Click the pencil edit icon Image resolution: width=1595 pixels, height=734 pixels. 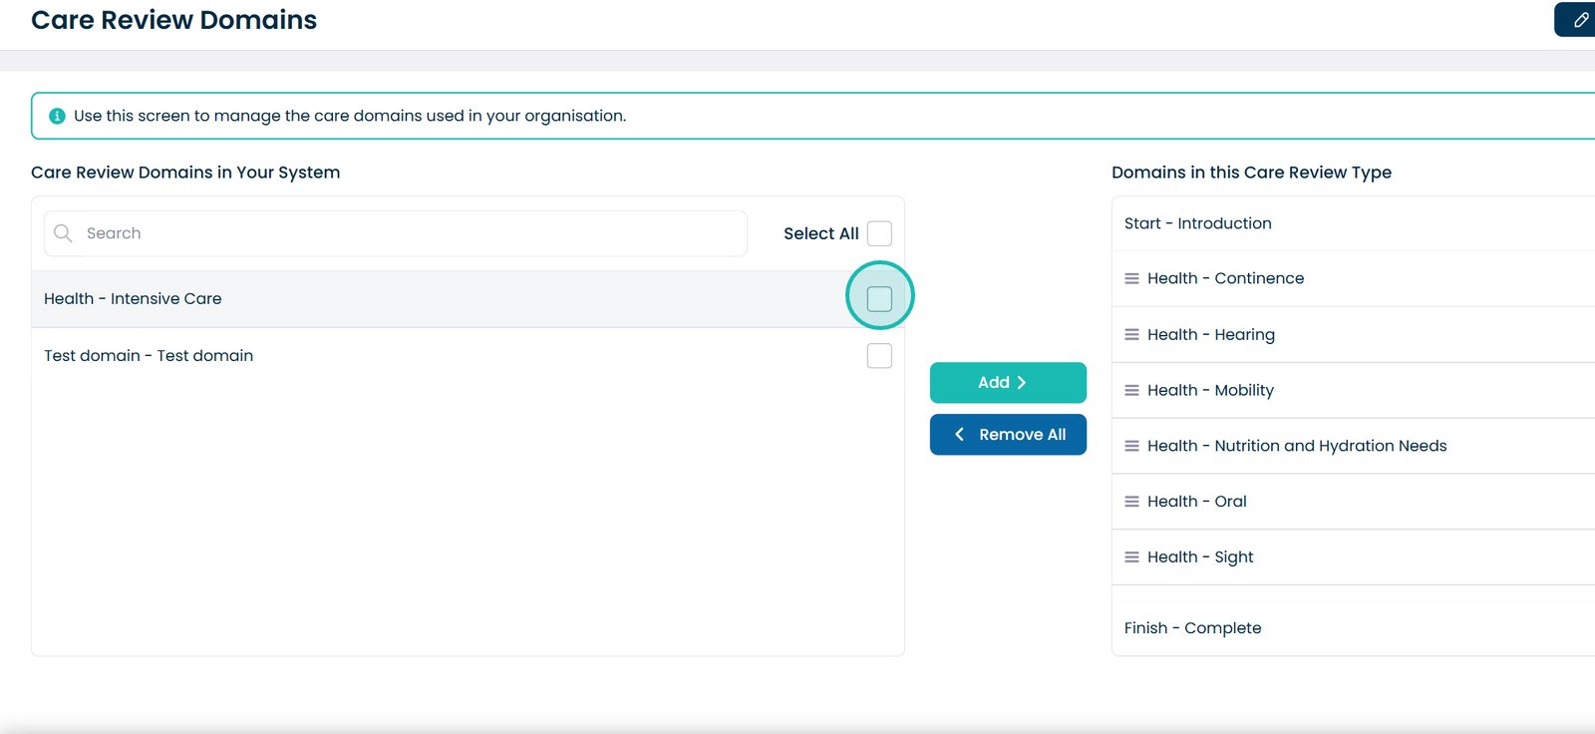click(x=1580, y=20)
